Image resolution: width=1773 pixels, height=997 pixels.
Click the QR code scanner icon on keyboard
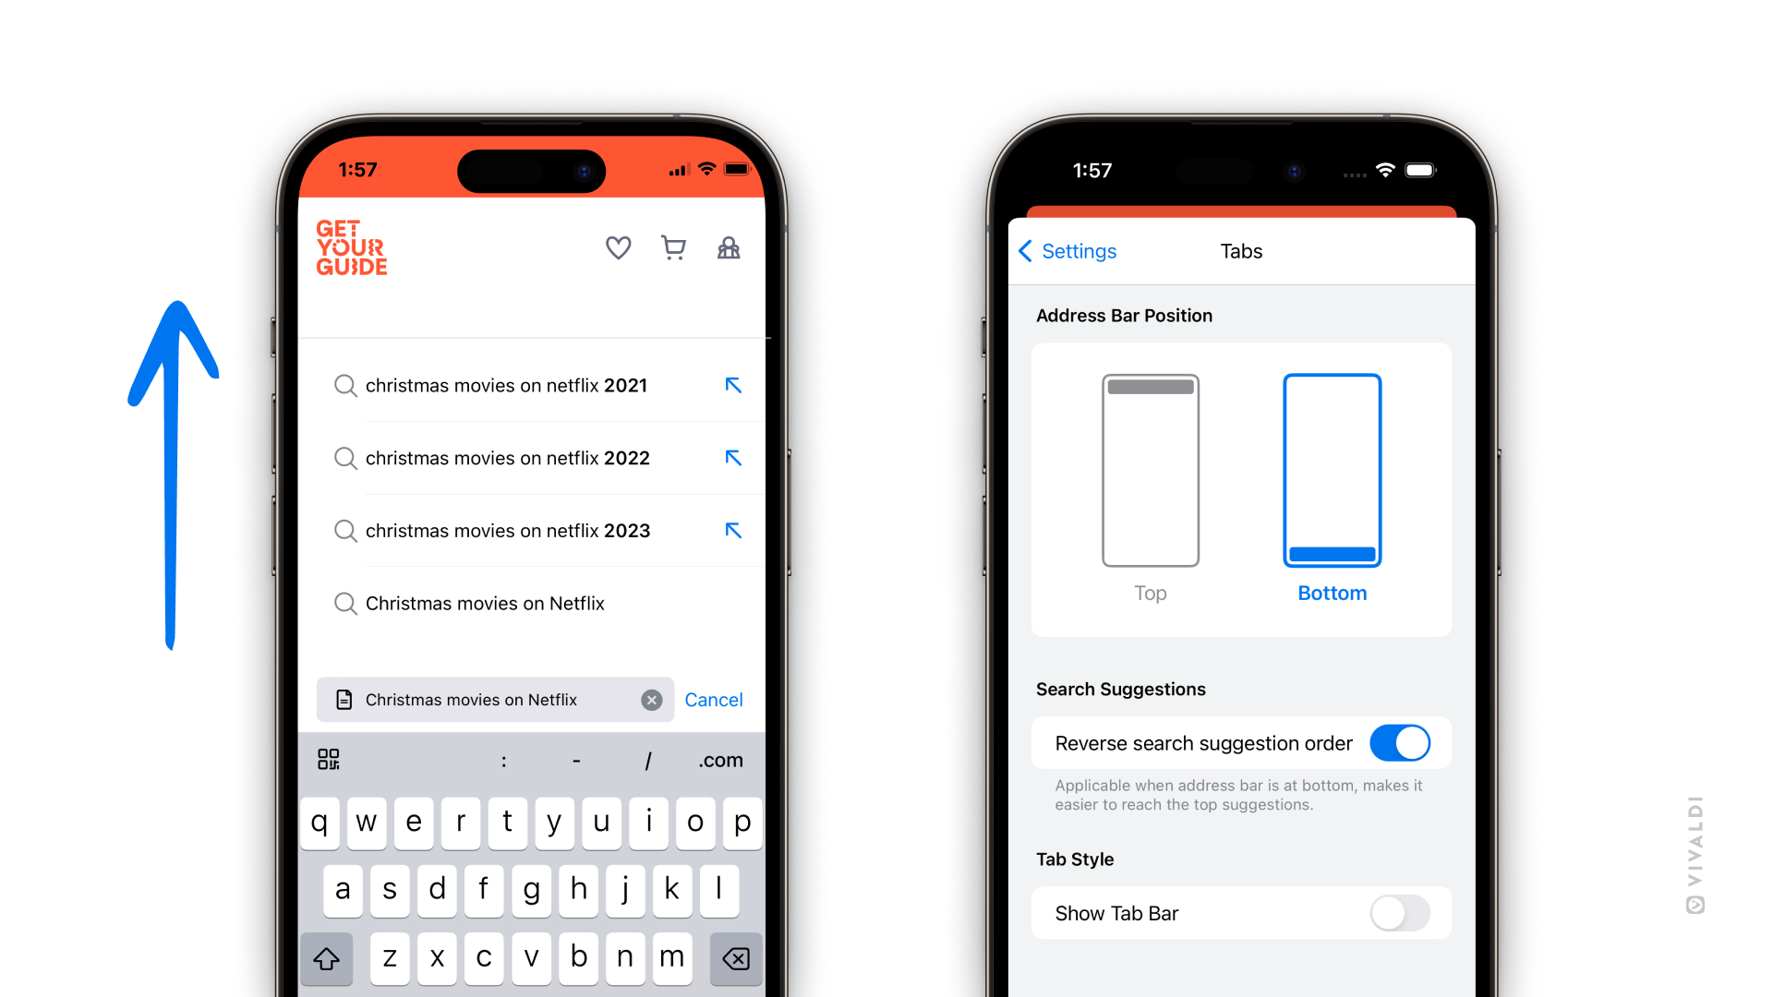(x=328, y=760)
